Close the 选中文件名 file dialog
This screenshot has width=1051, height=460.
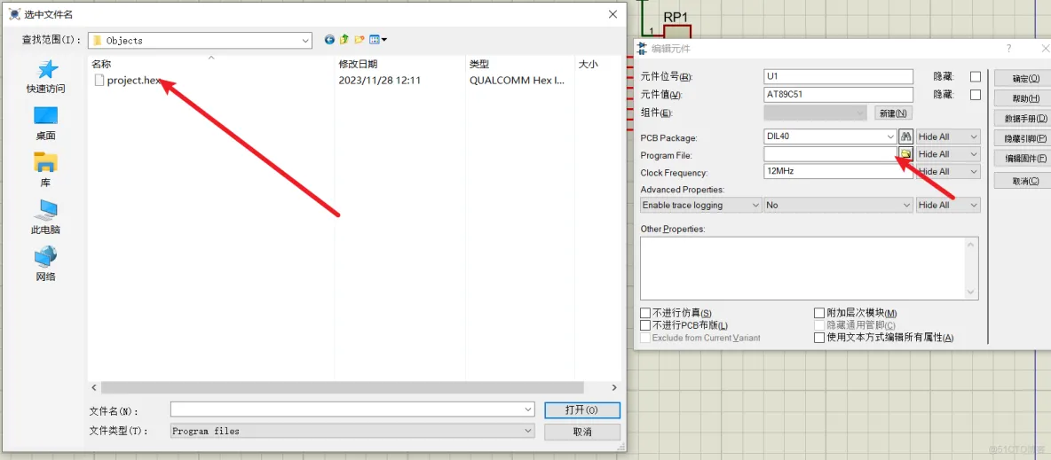[612, 13]
